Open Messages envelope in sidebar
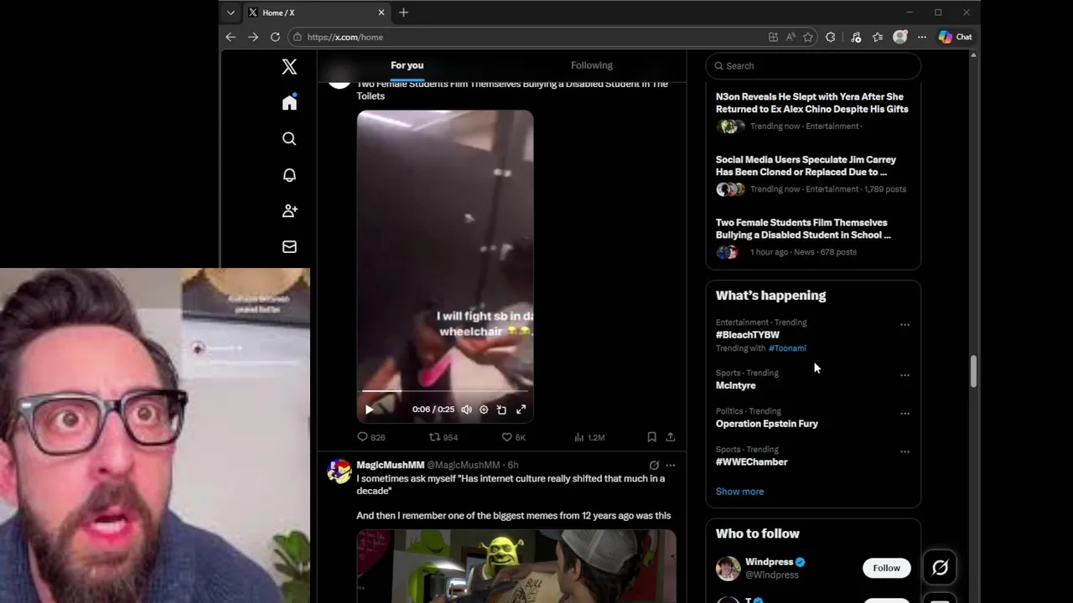The height and width of the screenshot is (603, 1073). tap(289, 247)
